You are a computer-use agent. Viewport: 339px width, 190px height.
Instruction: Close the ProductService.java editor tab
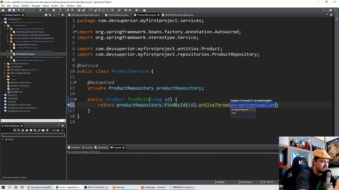(x=158, y=15)
